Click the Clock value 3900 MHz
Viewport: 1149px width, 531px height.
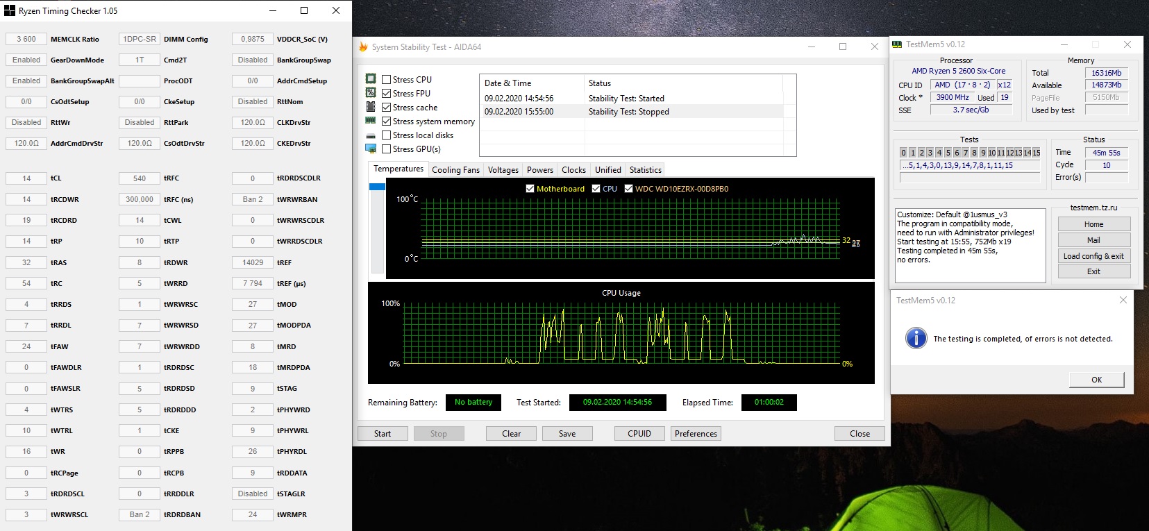click(953, 97)
